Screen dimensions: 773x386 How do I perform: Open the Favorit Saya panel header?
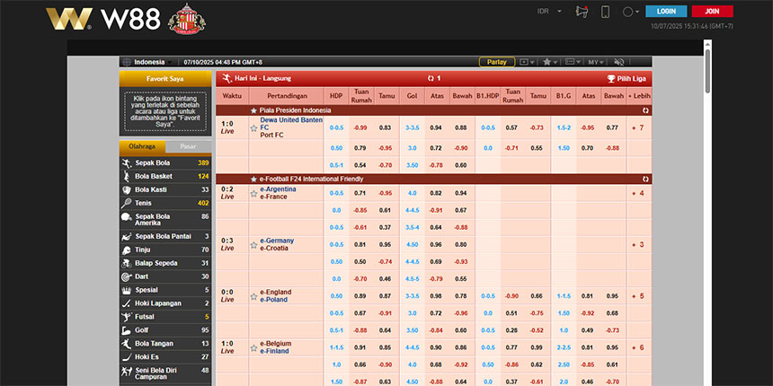[x=165, y=79]
